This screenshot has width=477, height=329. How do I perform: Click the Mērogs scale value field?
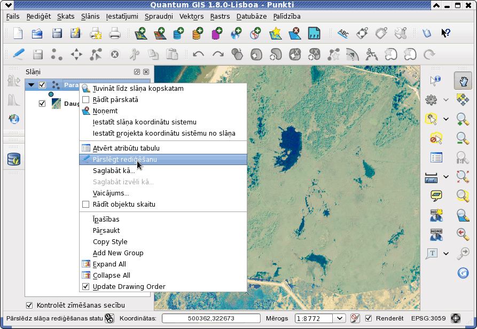[x=314, y=319]
